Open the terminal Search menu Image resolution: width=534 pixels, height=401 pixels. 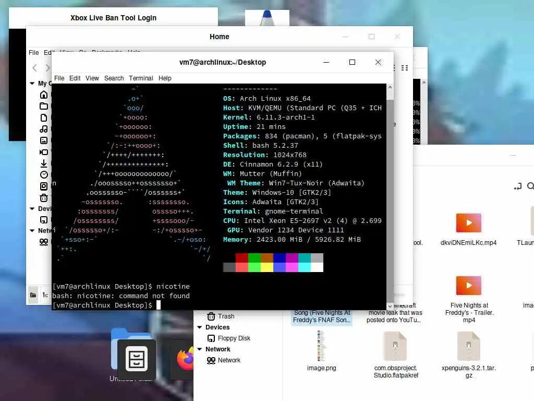point(114,78)
